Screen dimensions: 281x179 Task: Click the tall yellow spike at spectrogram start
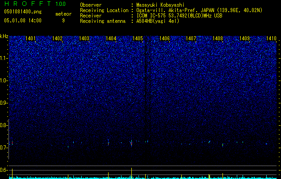click(12, 174)
